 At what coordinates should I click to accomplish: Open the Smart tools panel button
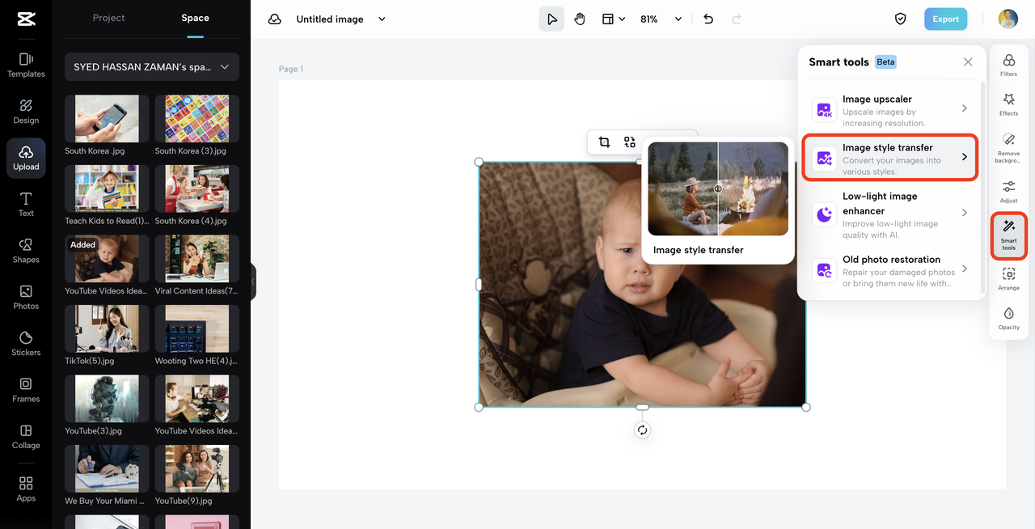pyautogui.click(x=1008, y=236)
